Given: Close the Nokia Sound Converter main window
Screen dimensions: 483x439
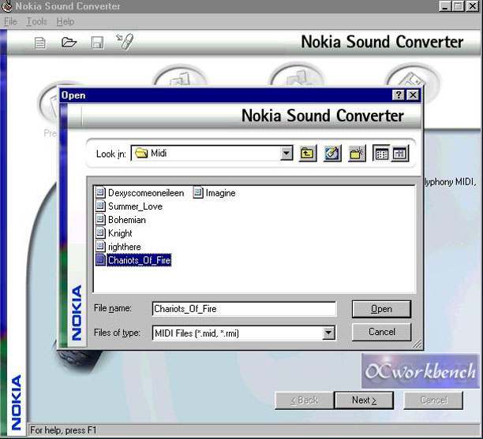Looking at the screenshot, I should [x=473, y=6].
